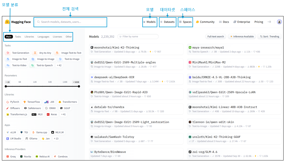This screenshot has width=286, height=164.
Task: Open the more-options menu beside Pricing
Action: point(269,22)
